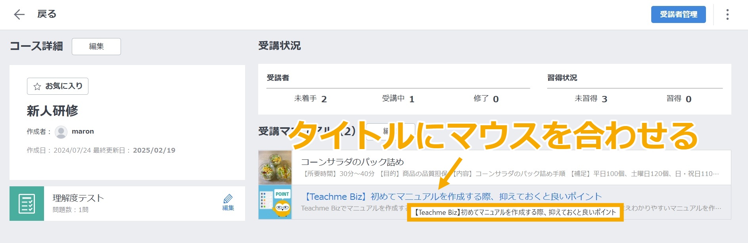
Task: Click the 戻る text label
Action: click(x=47, y=14)
